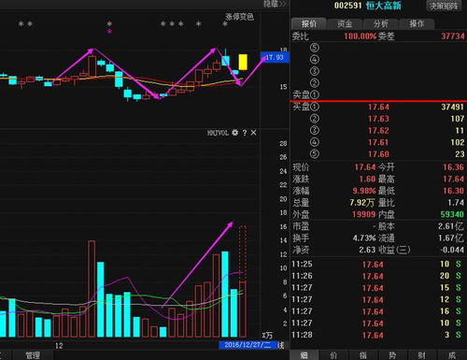Close the HXJVOL volume indicator panel
The height and width of the screenshot is (360, 467).
pyautogui.click(x=253, y=133)
